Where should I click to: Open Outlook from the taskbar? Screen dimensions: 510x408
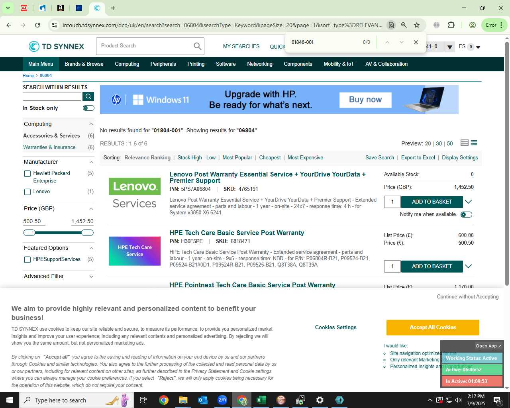(203, 400)
